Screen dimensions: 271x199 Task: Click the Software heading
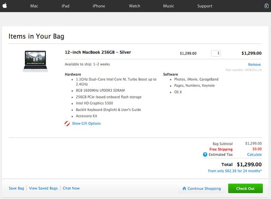170,74
